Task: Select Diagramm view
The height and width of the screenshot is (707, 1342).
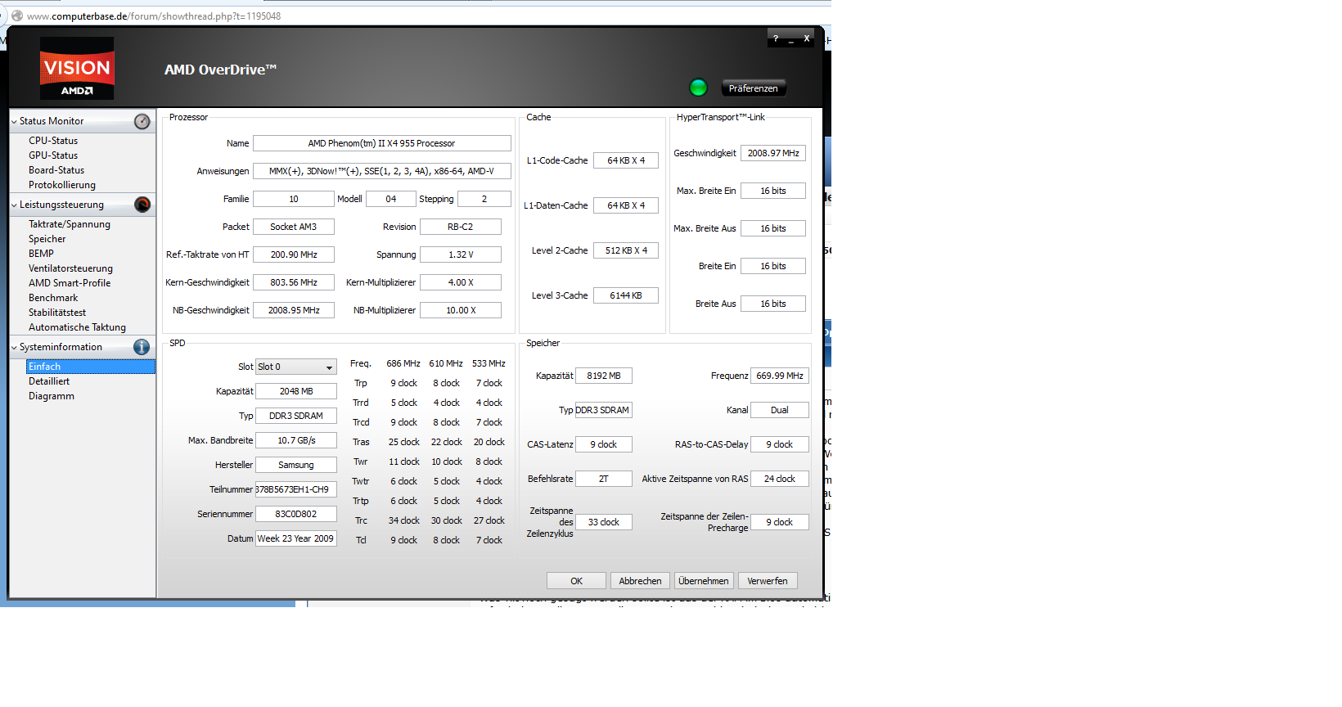Action: click(x=52, y=396)
